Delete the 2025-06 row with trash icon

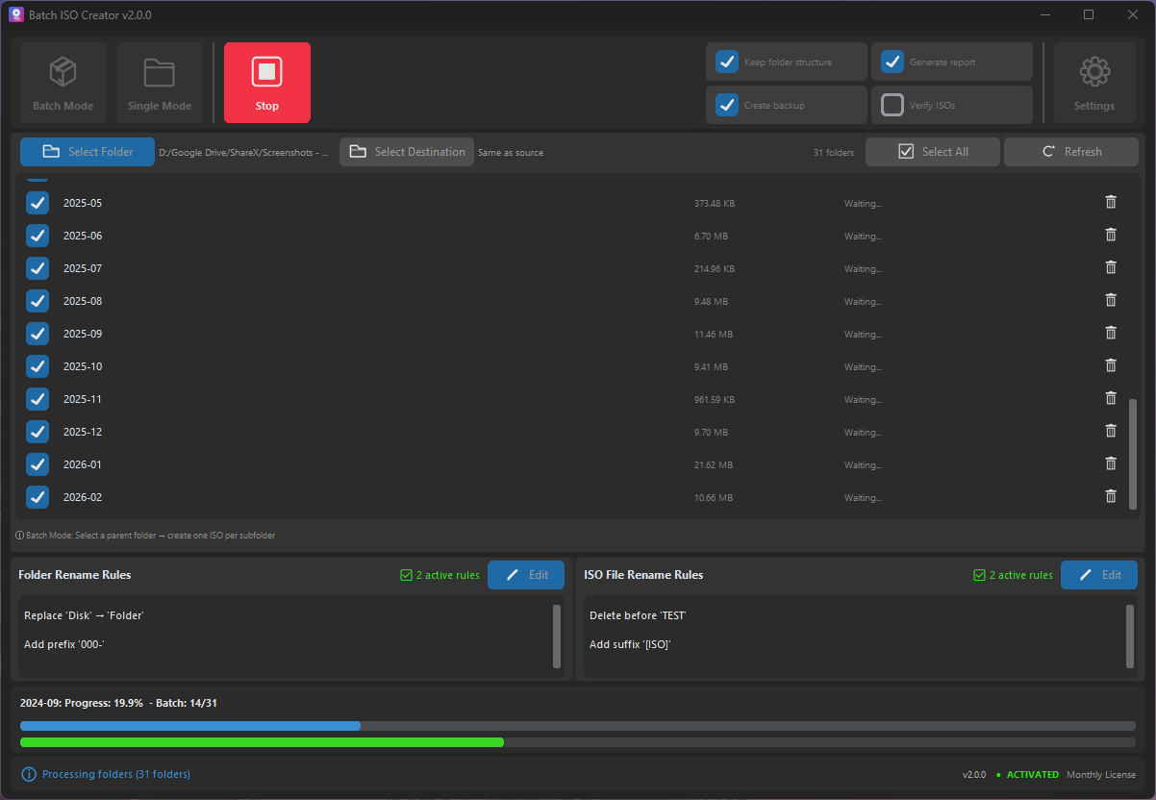pos(1111,235)
